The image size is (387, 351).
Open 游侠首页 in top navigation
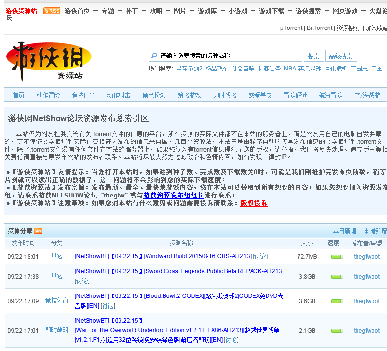[77, 11]
